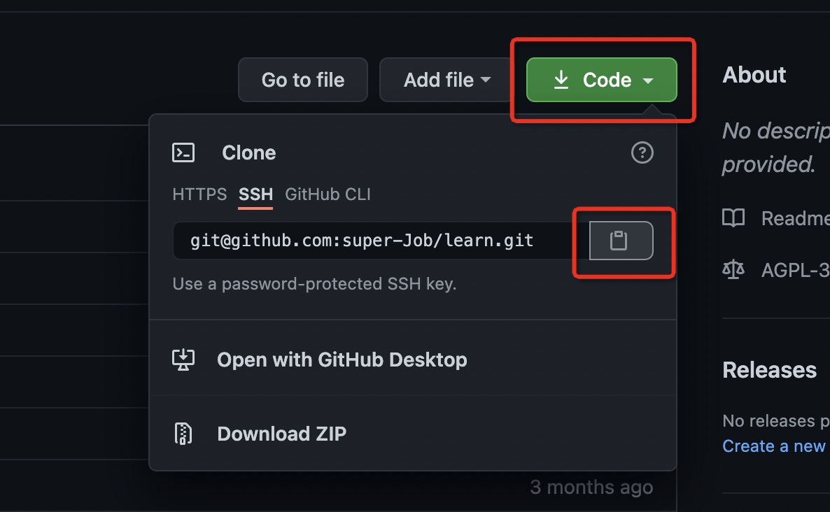Switch to the HTTPS clone tab

pos(199,194)
